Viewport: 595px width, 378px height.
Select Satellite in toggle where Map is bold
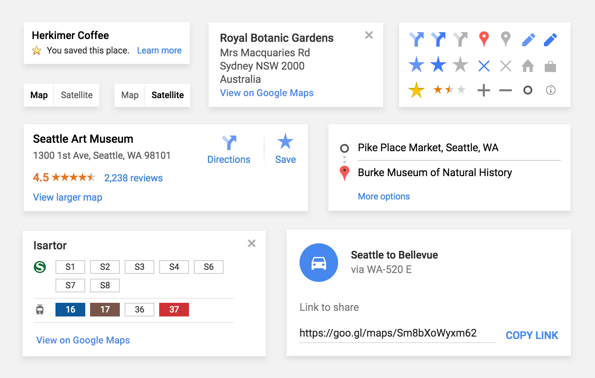(77, 95)
